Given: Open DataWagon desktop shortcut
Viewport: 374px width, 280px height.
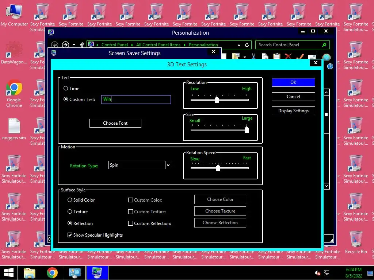Looking at the screenshot, I should coord(14,53).
